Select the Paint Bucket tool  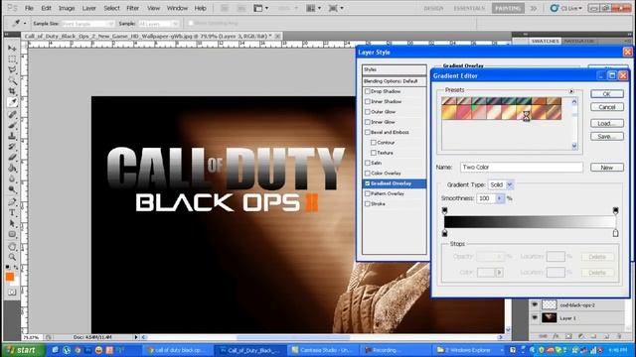12,168
